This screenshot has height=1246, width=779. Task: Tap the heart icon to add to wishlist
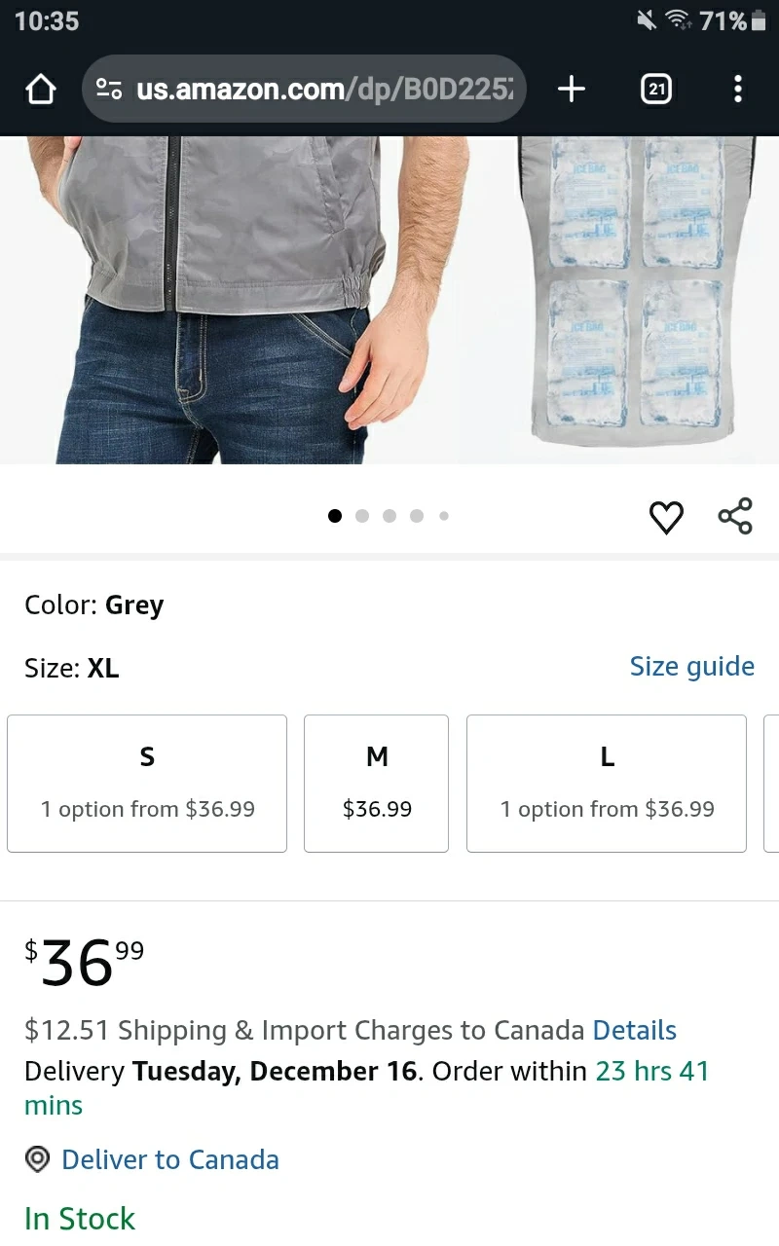point(666,517)
